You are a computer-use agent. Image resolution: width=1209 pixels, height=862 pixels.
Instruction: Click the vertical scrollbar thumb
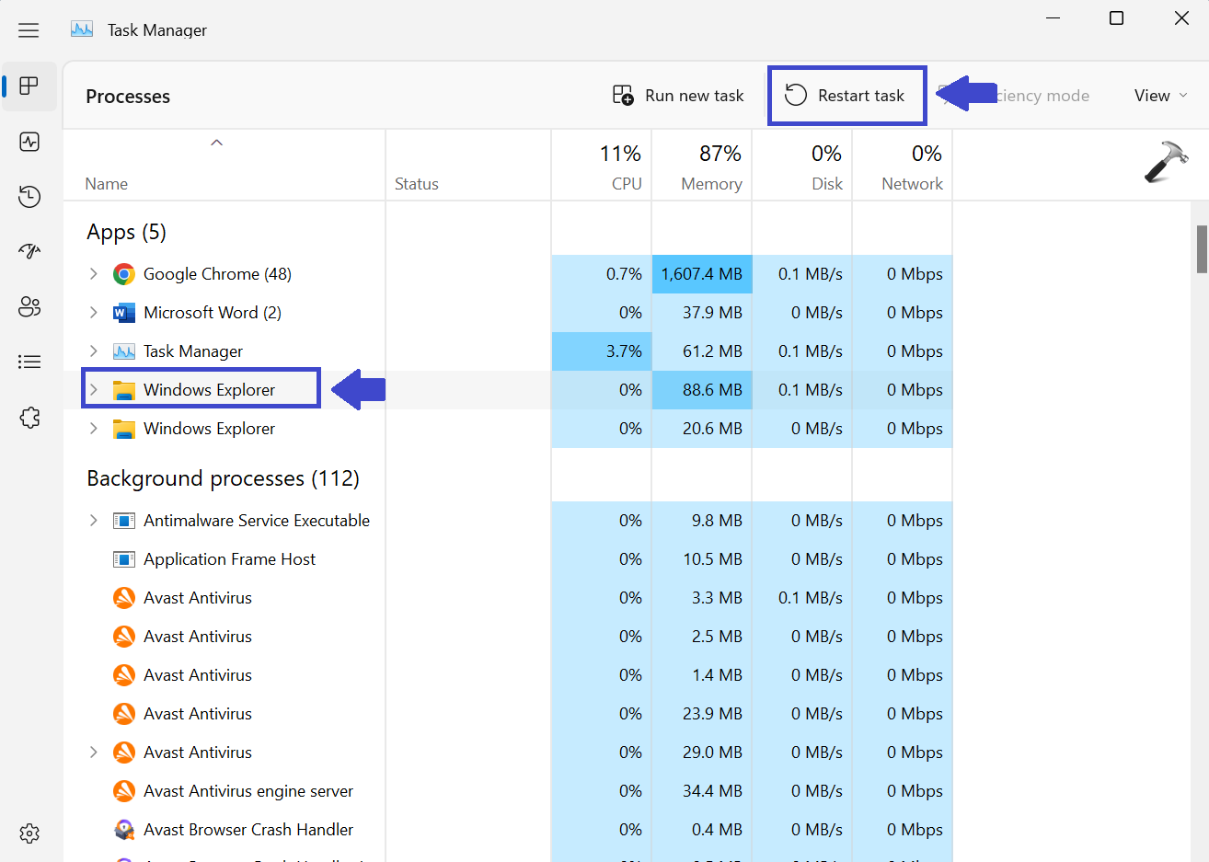pos(1202,249)
